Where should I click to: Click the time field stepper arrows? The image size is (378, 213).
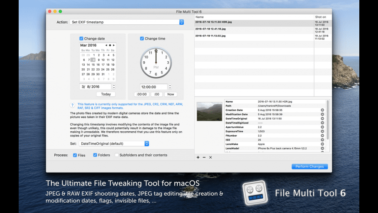[x=170, y=87]
